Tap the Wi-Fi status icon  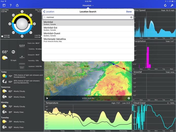pos(5,1)
